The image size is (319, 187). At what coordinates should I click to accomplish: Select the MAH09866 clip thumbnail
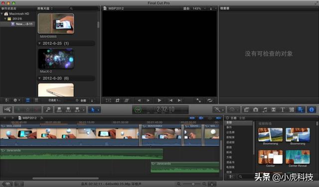click(x=56, y=23)
